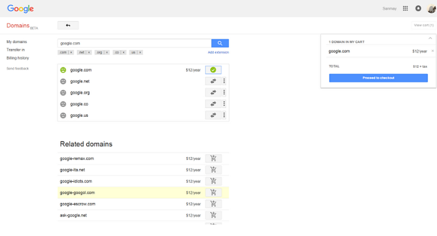Add google-googol.com to cart
437x236 pixels.
(213, 192)
